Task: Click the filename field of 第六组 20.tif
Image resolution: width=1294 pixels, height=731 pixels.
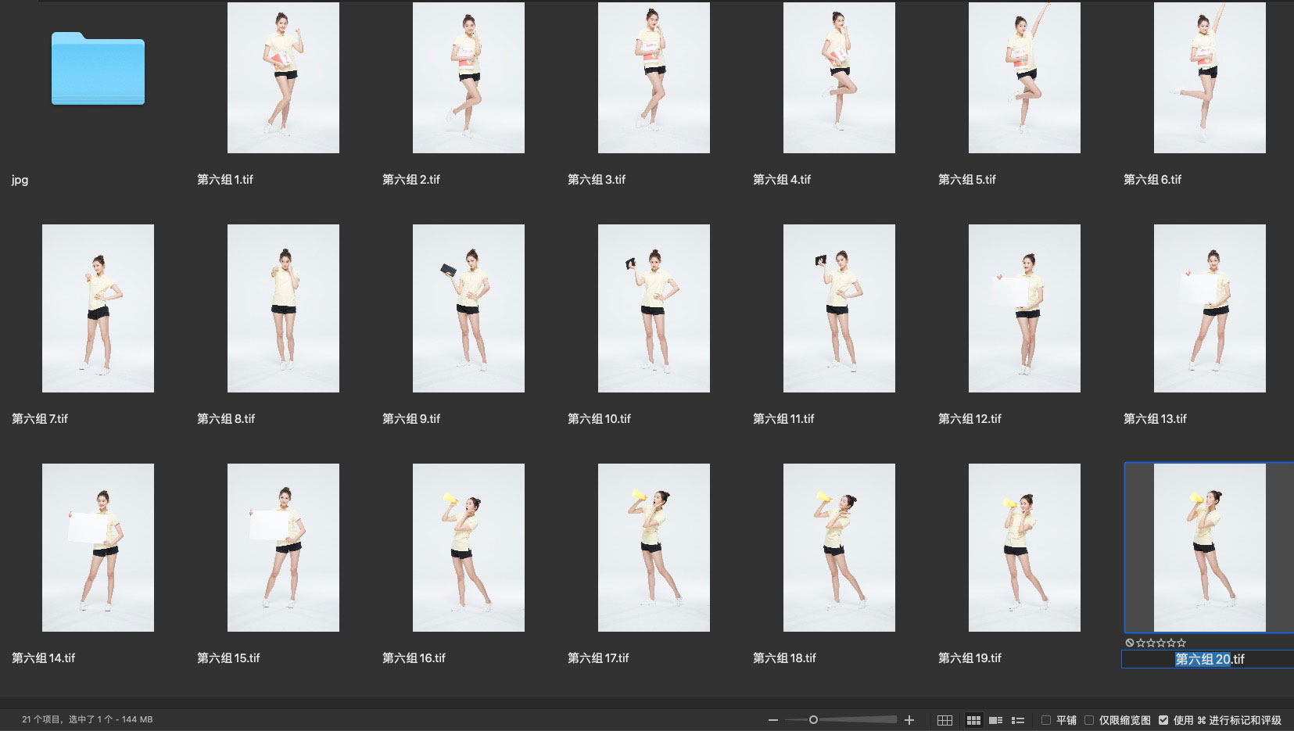Action: pos(1209,660)
